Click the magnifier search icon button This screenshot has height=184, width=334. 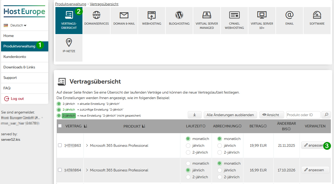tap(326, 115)
